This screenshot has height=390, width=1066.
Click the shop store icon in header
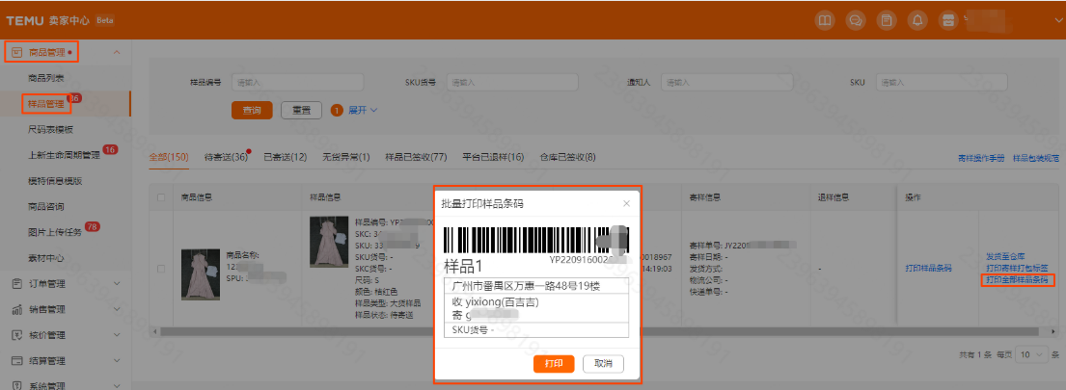click(949, 20)
